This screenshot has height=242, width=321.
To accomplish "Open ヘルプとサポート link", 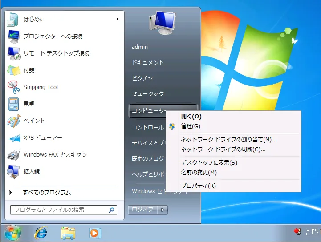I will [149, 174].
